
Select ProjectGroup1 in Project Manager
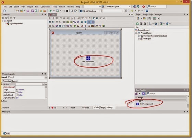coord(144,30)
